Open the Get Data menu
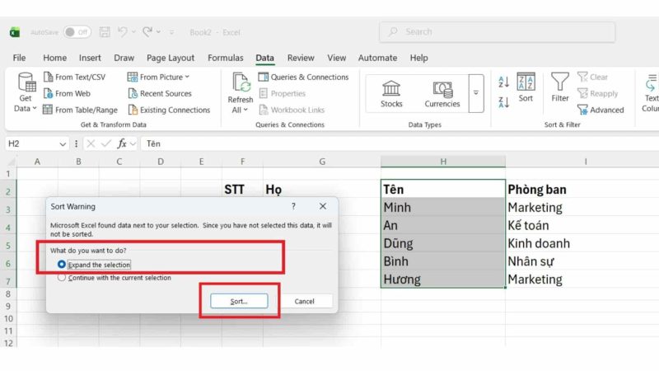This screenshot has height=371, width=659. [x=26, y=92]
